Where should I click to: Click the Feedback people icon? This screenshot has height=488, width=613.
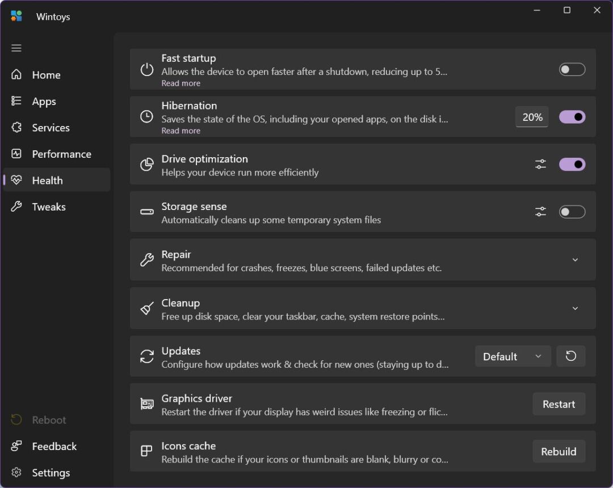click(x=16, y=446)
